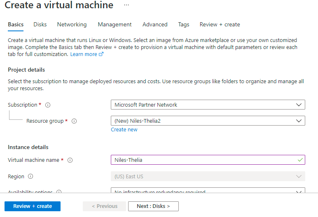Expand the Subscription dropdown
Viewport: 318px width, 217px height.
coord(208,105)
